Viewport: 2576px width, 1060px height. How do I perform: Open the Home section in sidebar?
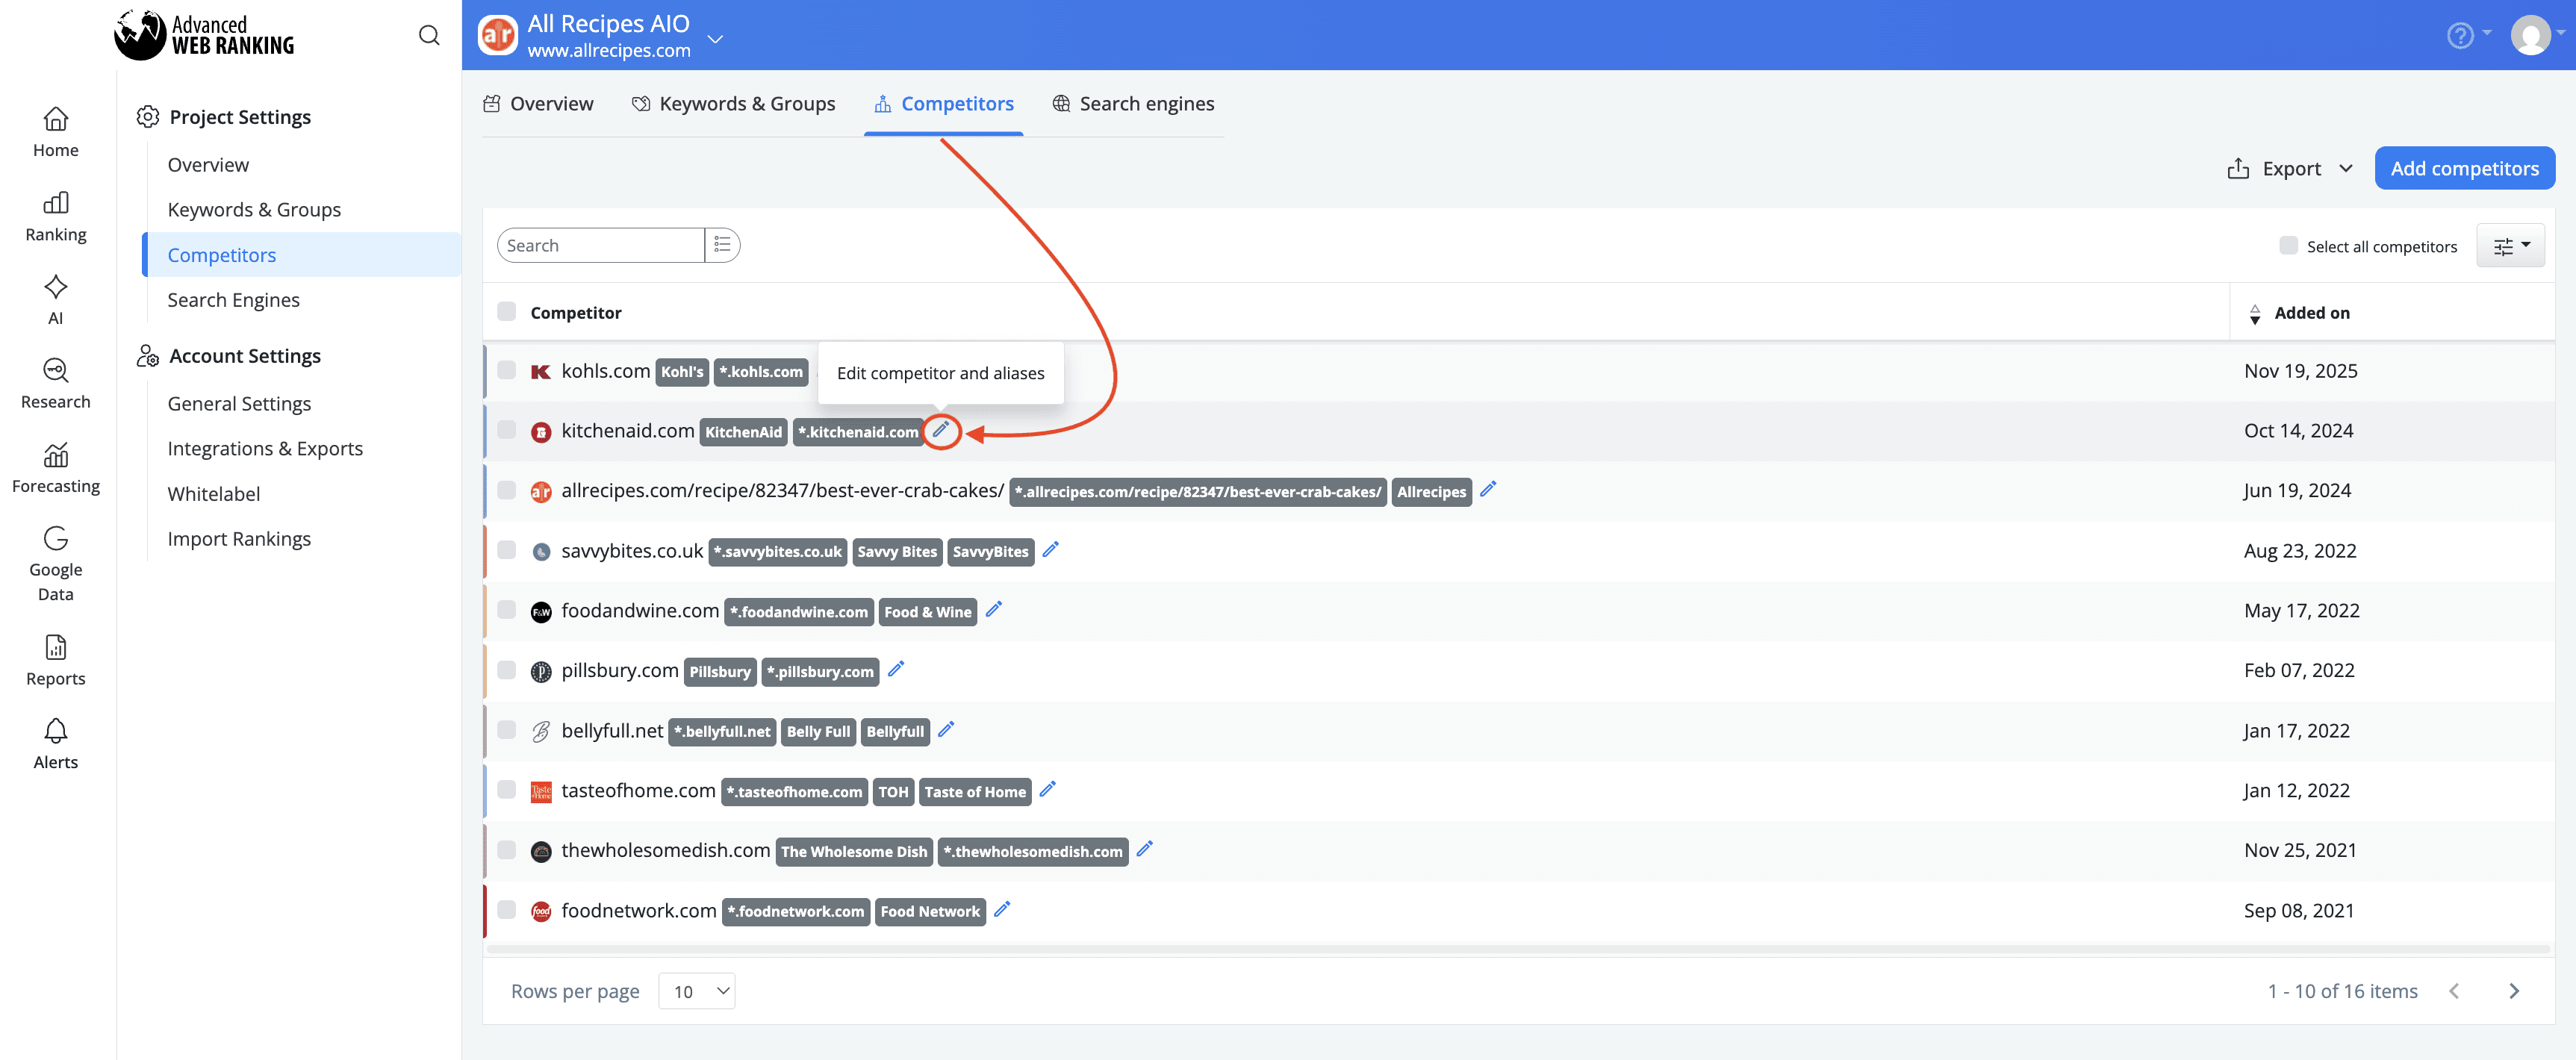click(x=56, y=133)
